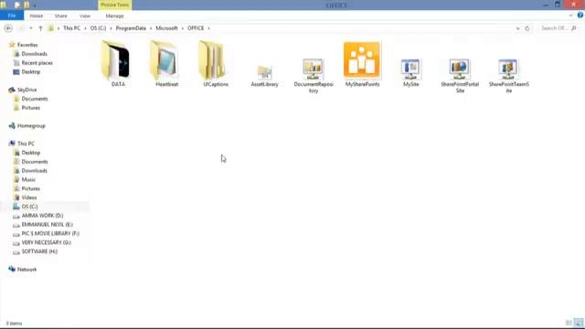Click the Search OFFICE box
This screenshot has width=585, height=329.
click(558, 28)
